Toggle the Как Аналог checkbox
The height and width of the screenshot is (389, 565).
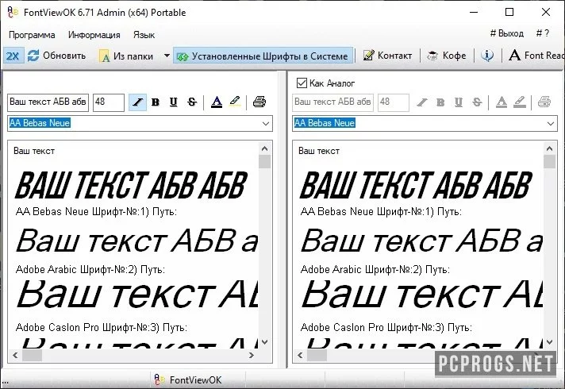tap(302, 83)
